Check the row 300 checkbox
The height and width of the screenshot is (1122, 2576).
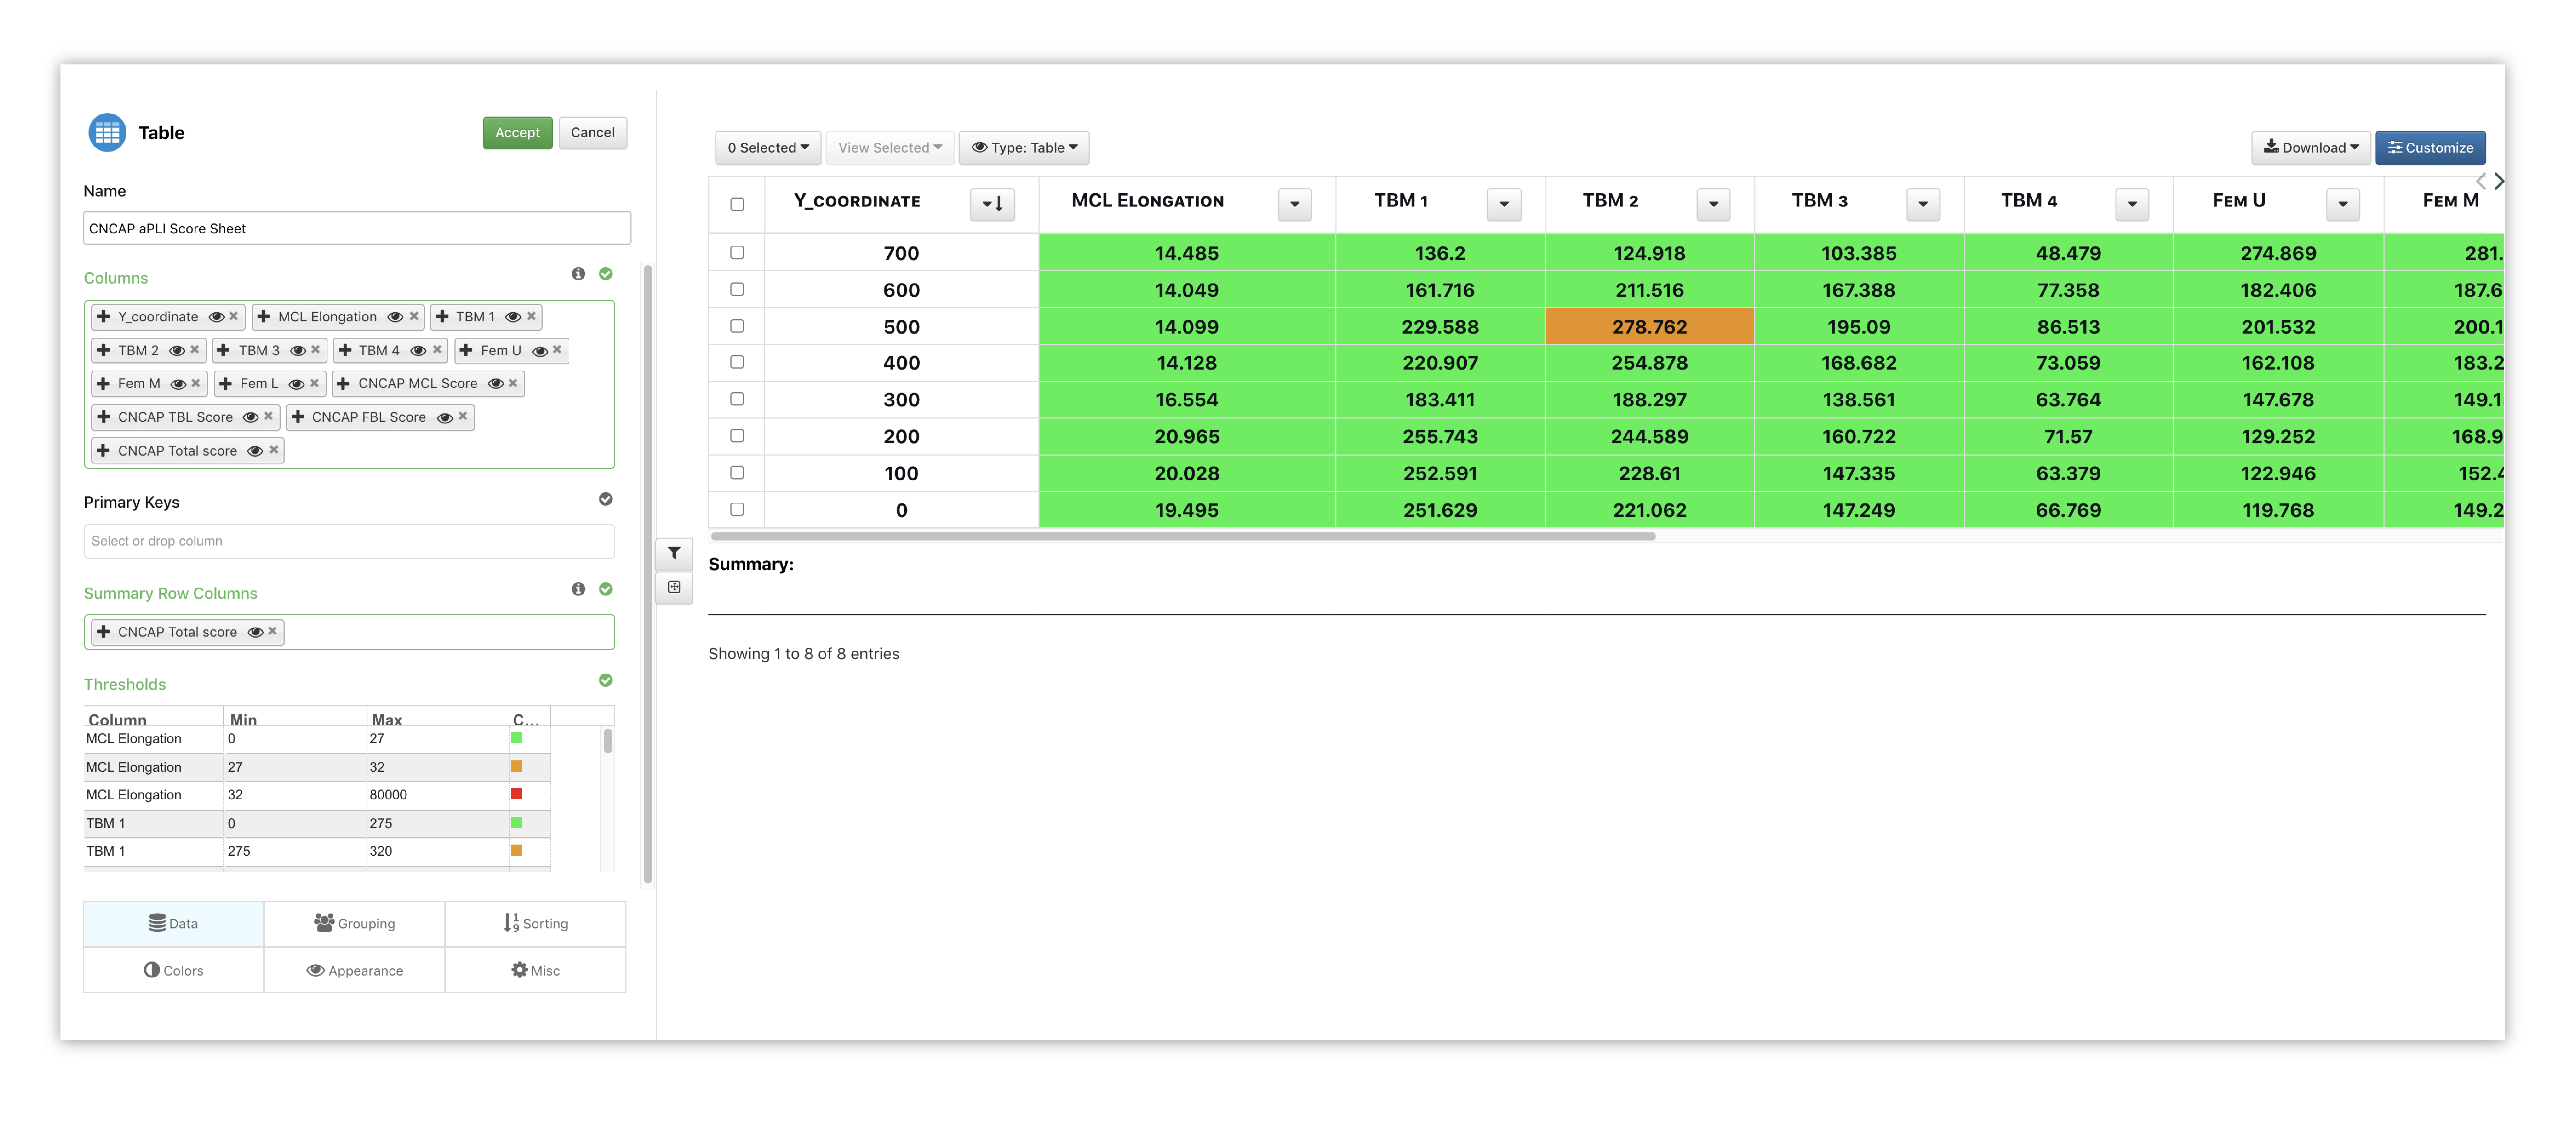click(x=737, y=399)
